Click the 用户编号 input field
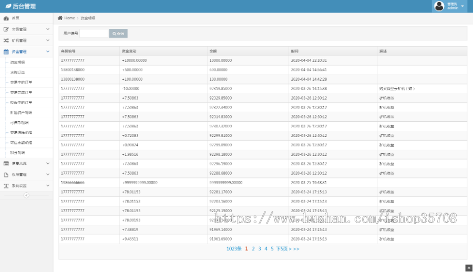473x272 pixels. click(94, 34)
